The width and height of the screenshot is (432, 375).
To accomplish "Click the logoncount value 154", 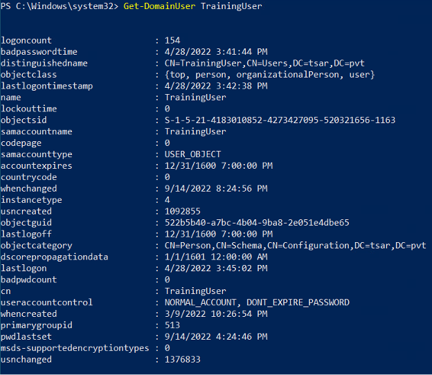I will tap(172, 40).
